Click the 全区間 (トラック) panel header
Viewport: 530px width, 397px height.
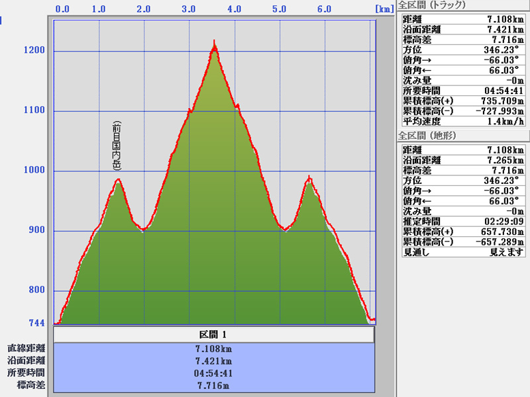tap(431, 5)
